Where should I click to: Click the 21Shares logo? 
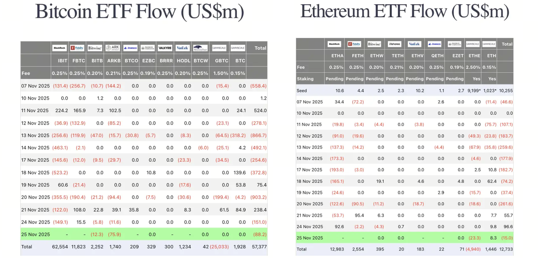(x=394, y=44)
